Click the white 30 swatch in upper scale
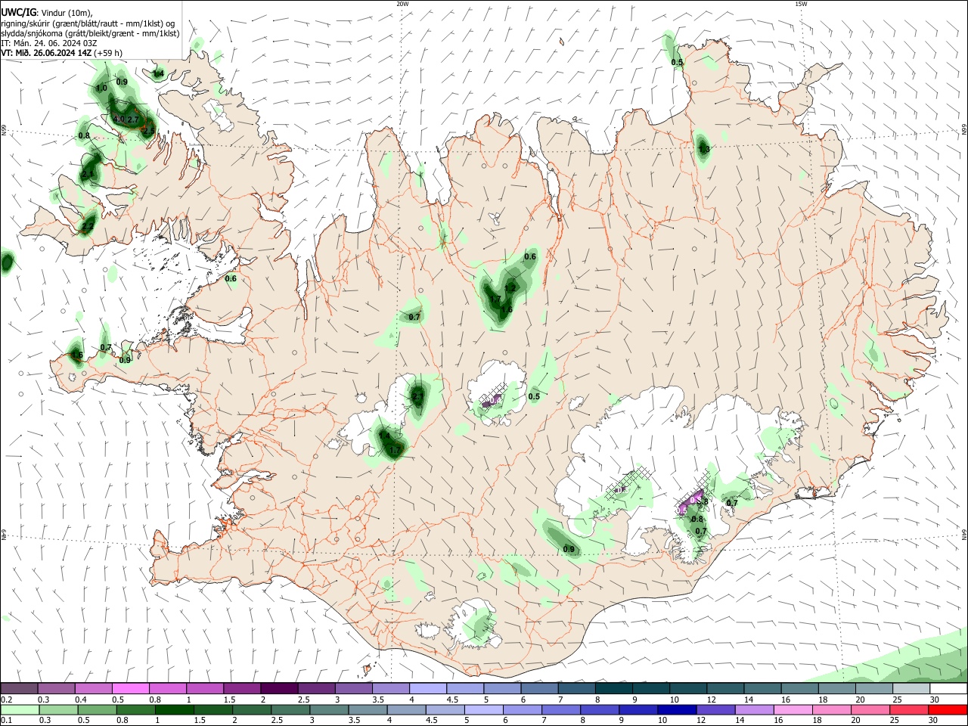This screenshot has height=726, width=968. coord(948,688)
